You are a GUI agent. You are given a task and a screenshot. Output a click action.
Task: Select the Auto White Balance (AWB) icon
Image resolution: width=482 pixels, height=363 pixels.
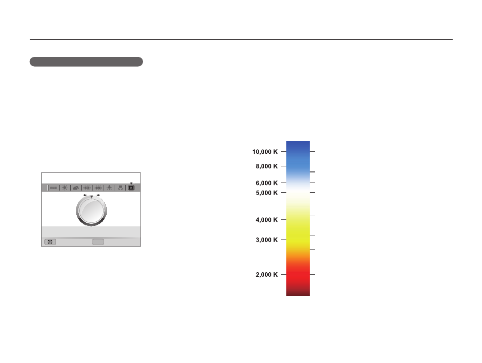pos(54,188)
